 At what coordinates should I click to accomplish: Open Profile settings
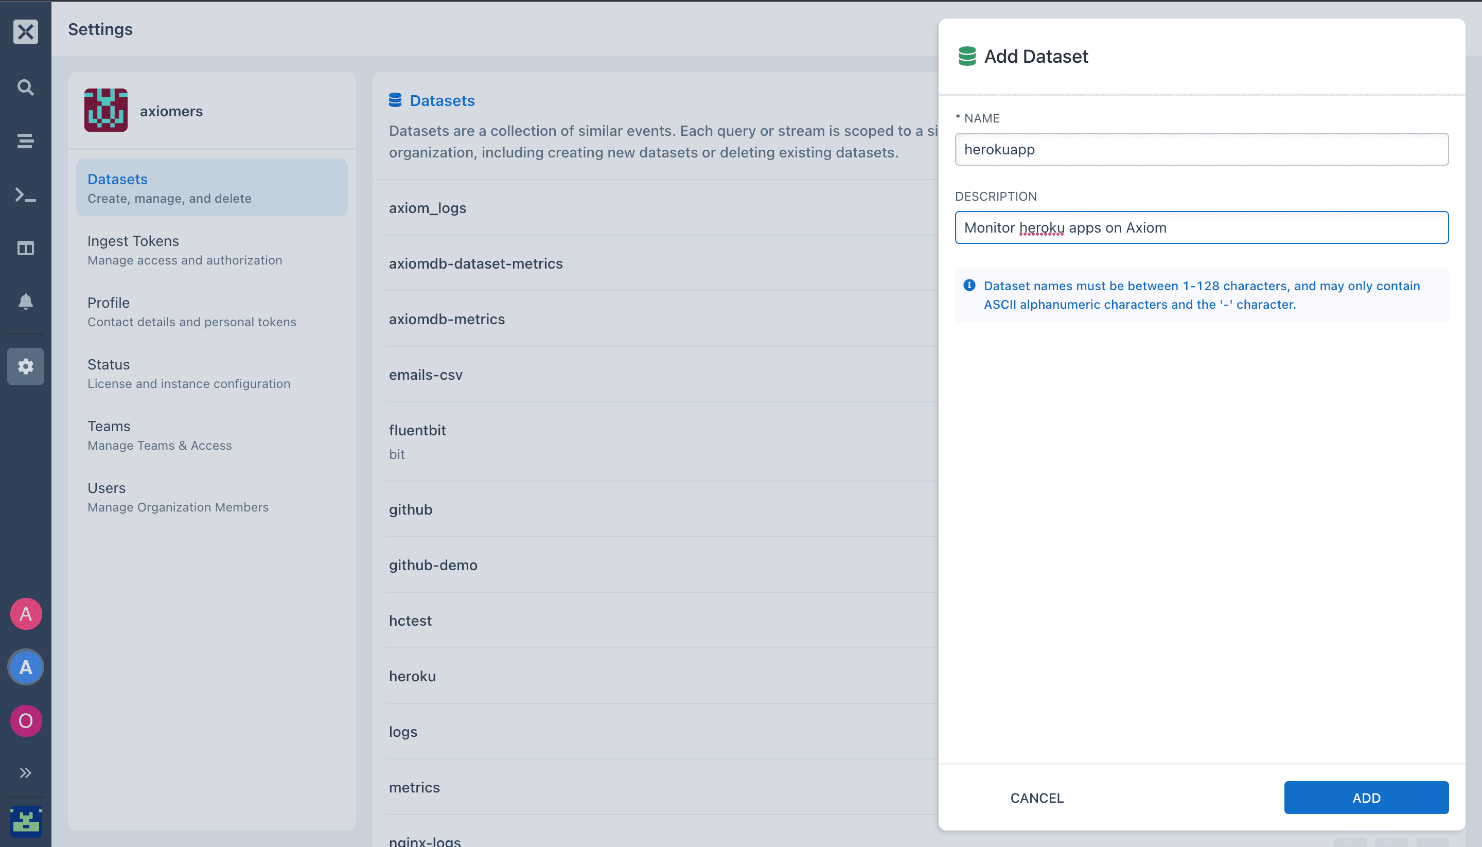(x=211, y=312)
